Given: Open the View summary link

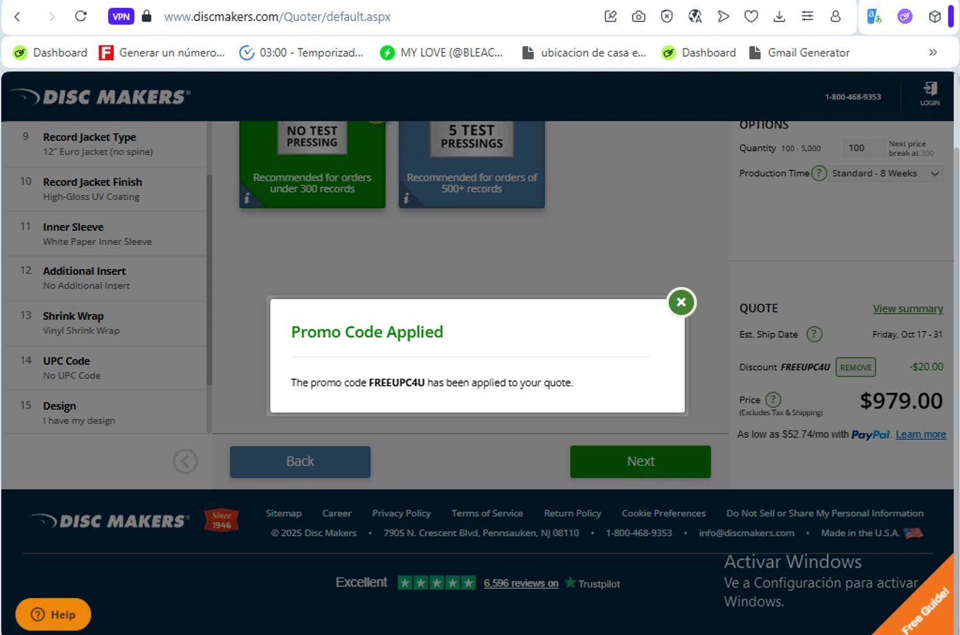Looking at the screenshot, I should tap(908, 308).
